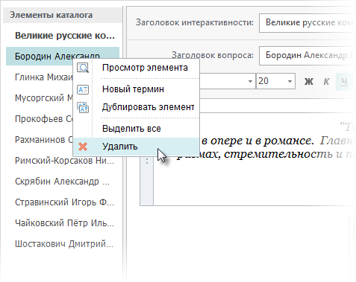Select Выделить все in context menu

(x=131, y=129)
